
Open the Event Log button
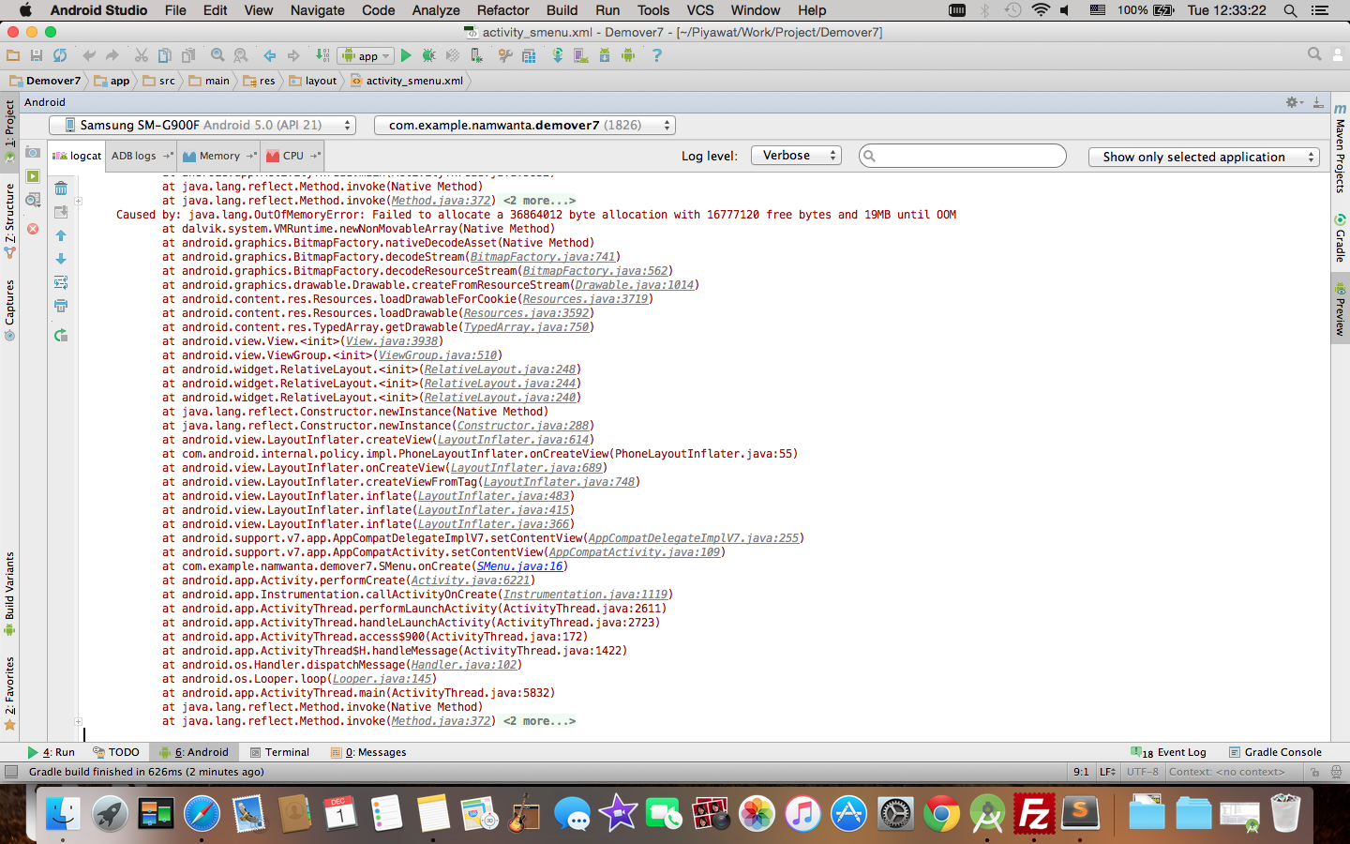[x=1168, y=752]
